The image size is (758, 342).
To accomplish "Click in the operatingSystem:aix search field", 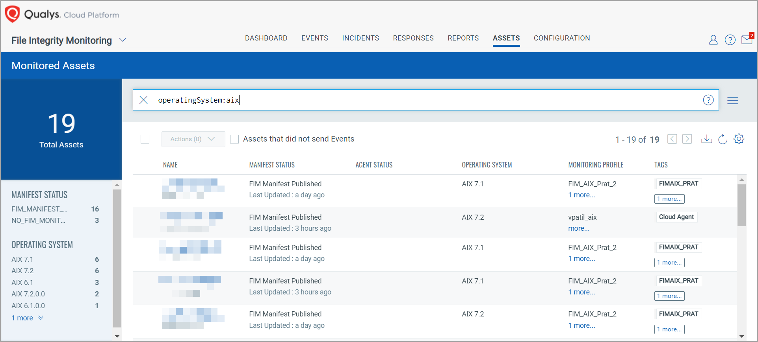I will 425,100.
